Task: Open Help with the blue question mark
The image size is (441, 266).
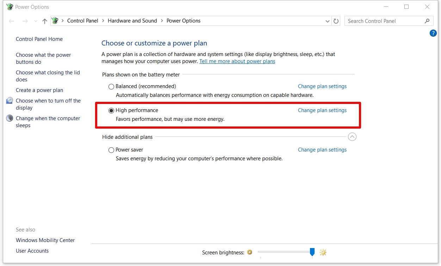Action: click(433, 33)
